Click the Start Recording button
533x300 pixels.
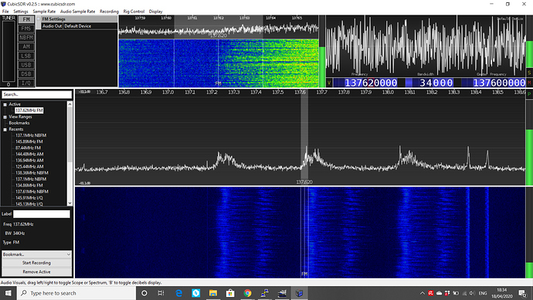coord(37,263)
